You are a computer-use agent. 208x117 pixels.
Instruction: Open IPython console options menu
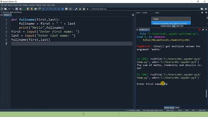206,30
